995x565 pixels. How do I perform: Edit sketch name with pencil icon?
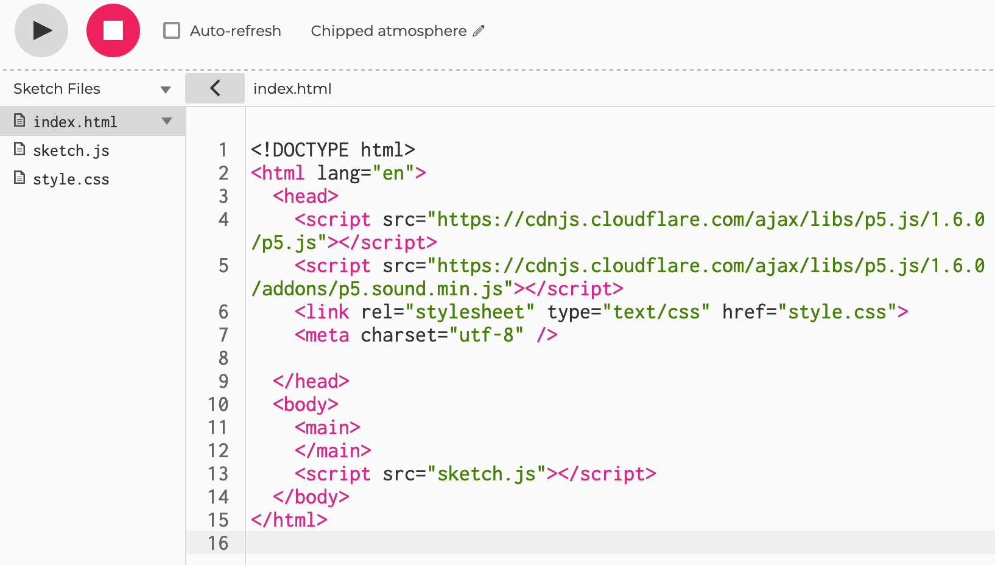(x=479, y=30)
